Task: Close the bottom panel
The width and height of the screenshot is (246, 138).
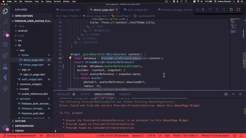Action: [240, 94]
